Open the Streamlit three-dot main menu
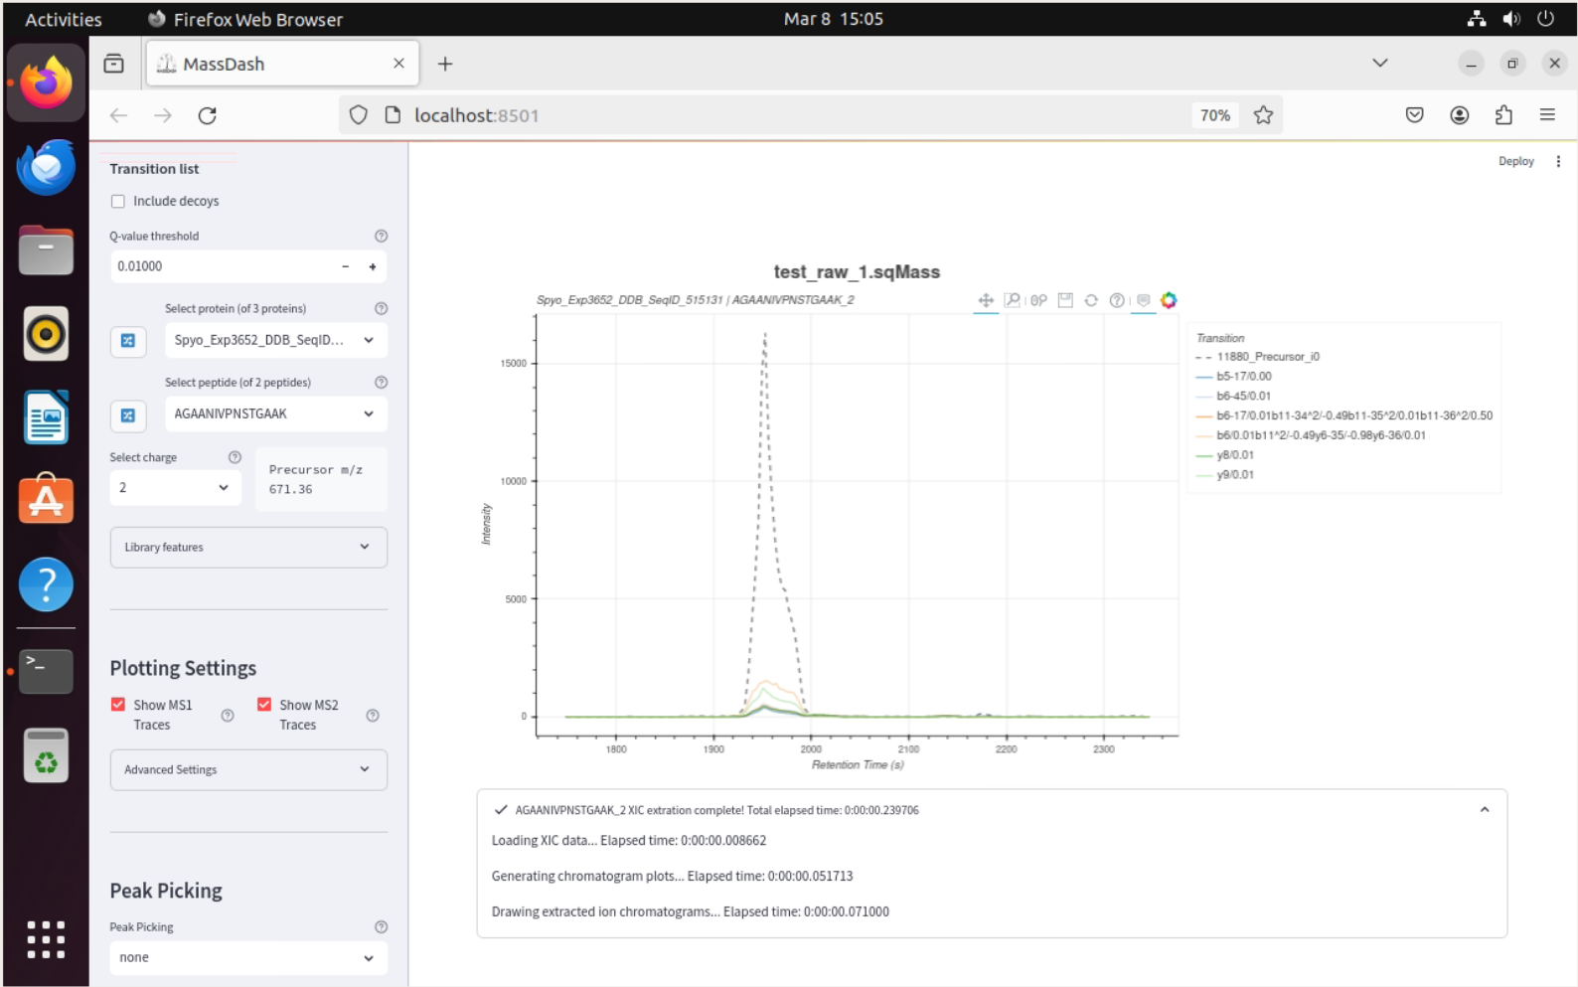The height and width of the screenshot is (987, 1578). pos(1558,161)
